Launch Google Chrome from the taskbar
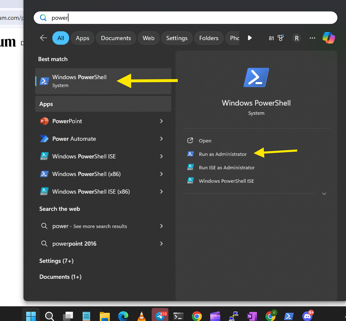This screenshot has width=346, height=321. point(197,316)
